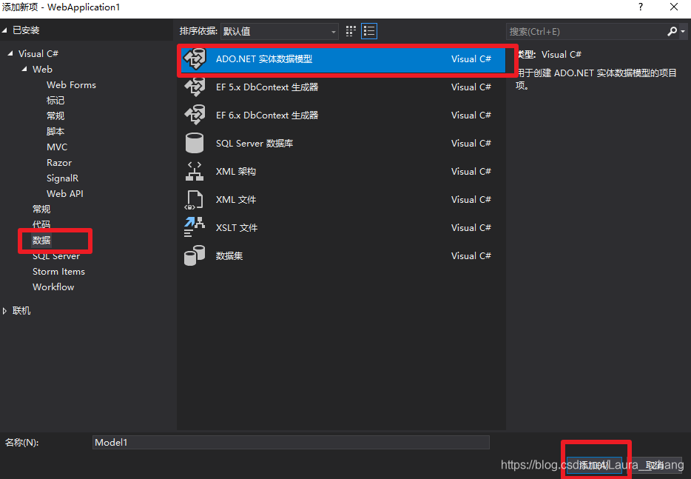Select the Web API category
Screen dimensions: 691x479
[65, 194]
